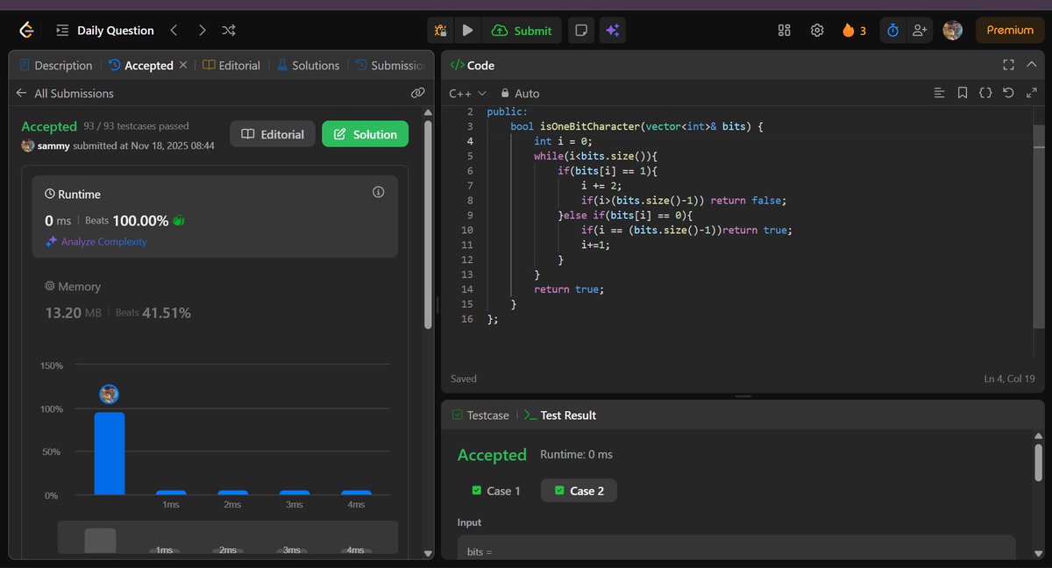Open the Premium subscription page
This screenshot has width=1052, height=568.
point(1010,30)
